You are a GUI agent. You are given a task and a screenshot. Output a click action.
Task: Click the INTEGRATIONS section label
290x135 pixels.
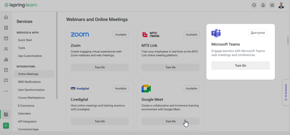click(x=26, y=66)
